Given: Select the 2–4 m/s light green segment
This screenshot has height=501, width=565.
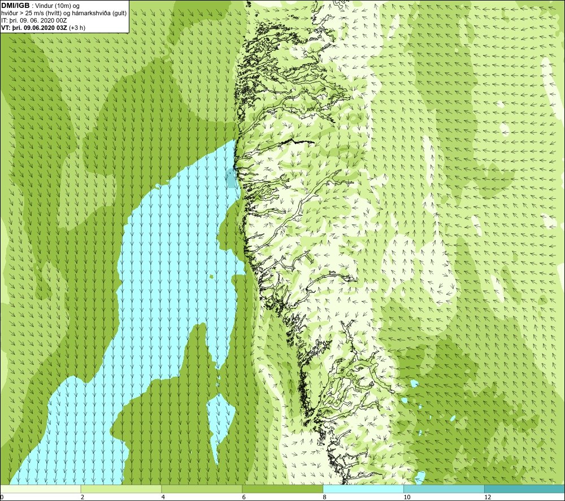Looking at the screenshot, I should [x=121, y=489].
